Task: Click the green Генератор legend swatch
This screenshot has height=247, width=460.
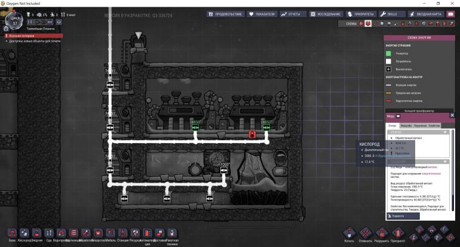Action: click(x=389, y=53)
